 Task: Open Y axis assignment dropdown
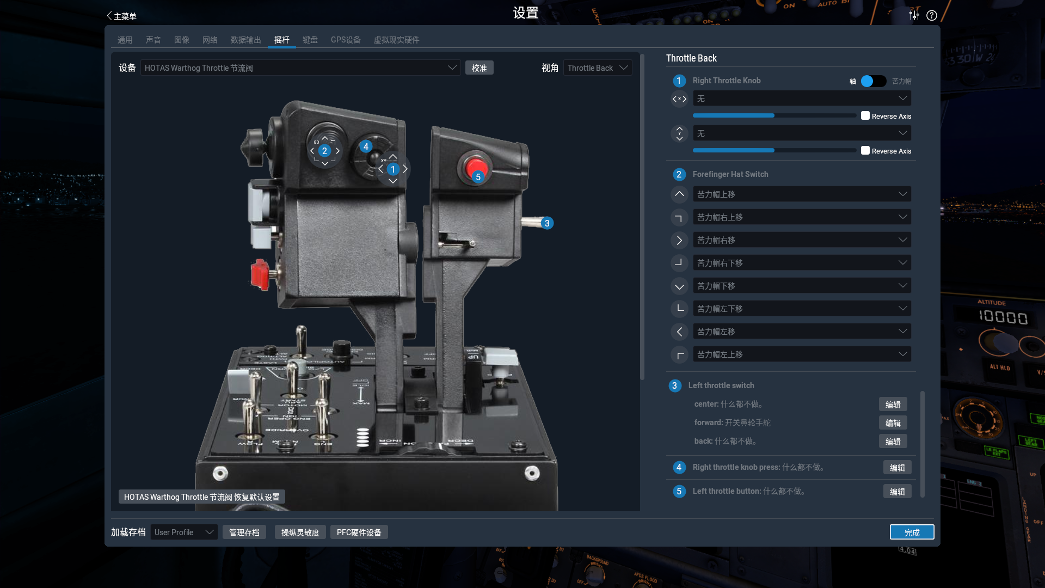click(802, 133)
